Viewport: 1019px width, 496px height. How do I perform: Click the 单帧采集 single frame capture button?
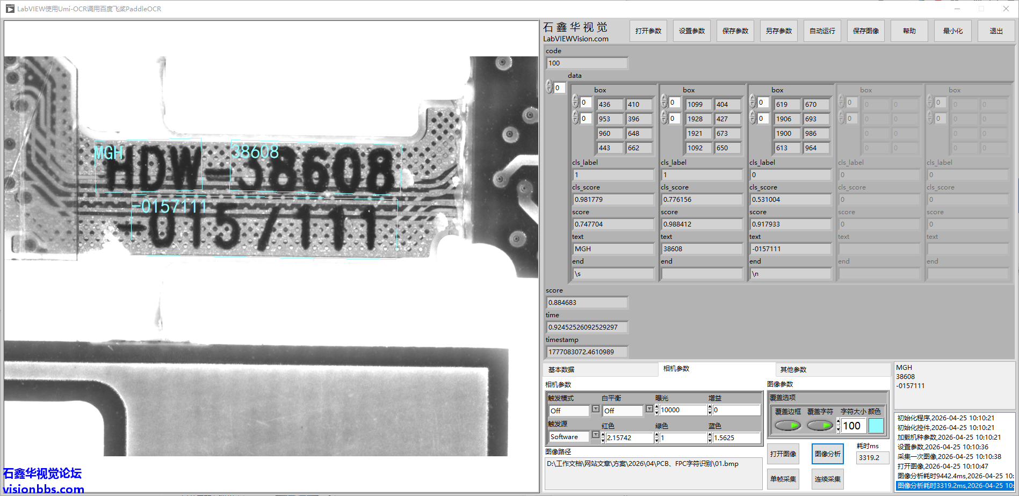tap(783, 479)
